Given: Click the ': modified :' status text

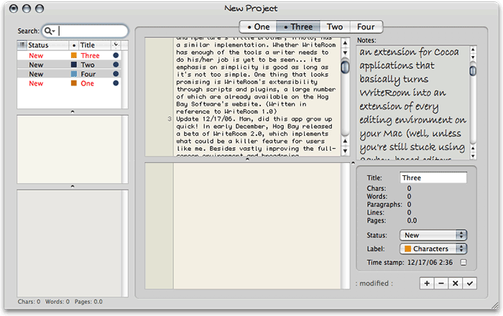Looking at the screenshot, I should coord(374,283).
